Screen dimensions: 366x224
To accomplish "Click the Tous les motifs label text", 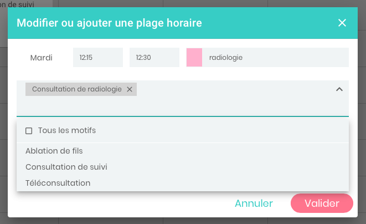I will [67, 131].
